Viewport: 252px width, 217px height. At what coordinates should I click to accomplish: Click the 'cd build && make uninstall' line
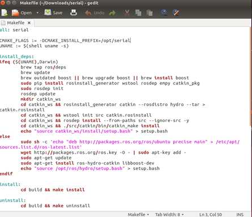point(55,206)
